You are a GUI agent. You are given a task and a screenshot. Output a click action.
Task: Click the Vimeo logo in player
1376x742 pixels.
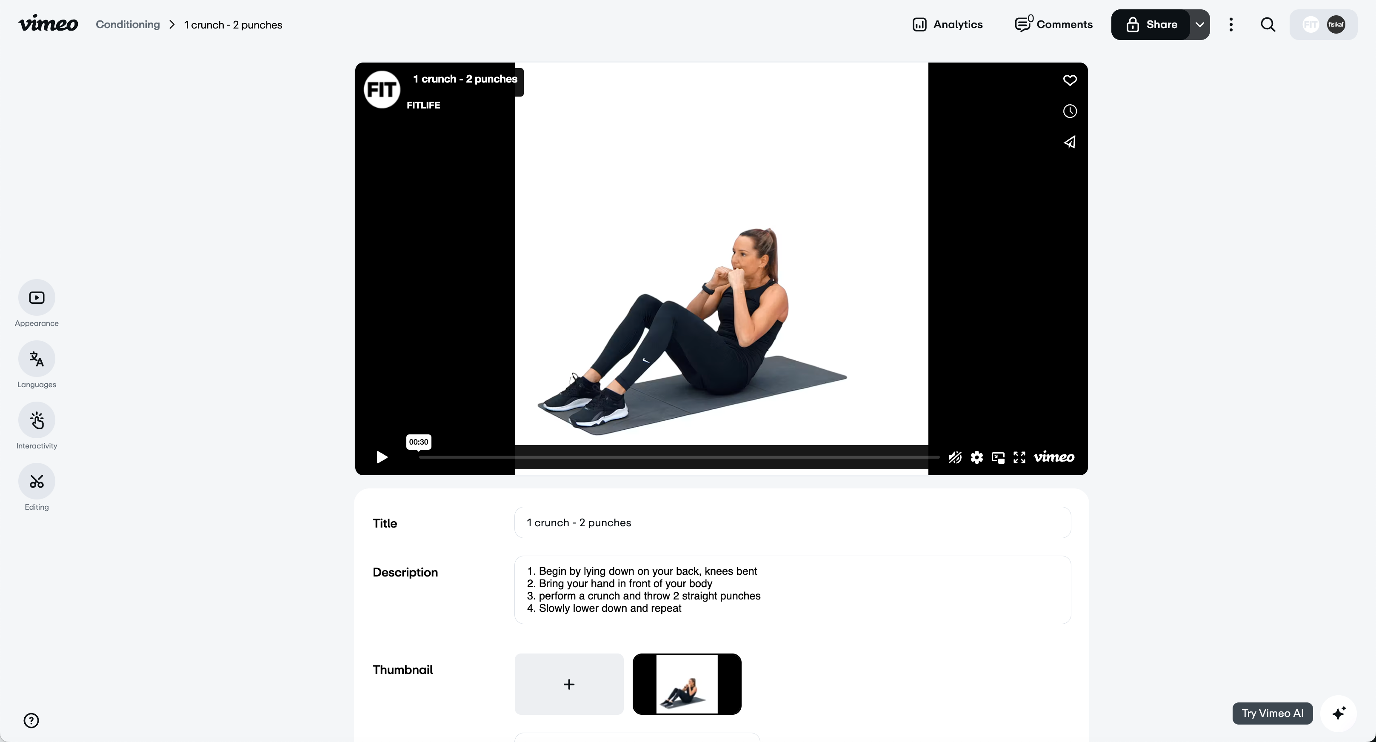point(1054,457)
